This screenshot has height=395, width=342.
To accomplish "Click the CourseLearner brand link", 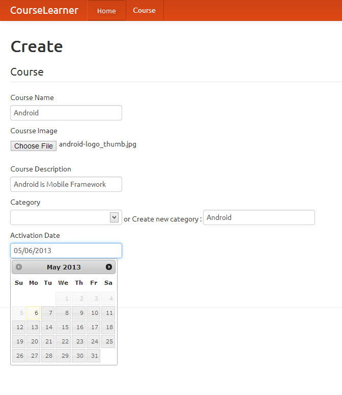I will 44,10.
